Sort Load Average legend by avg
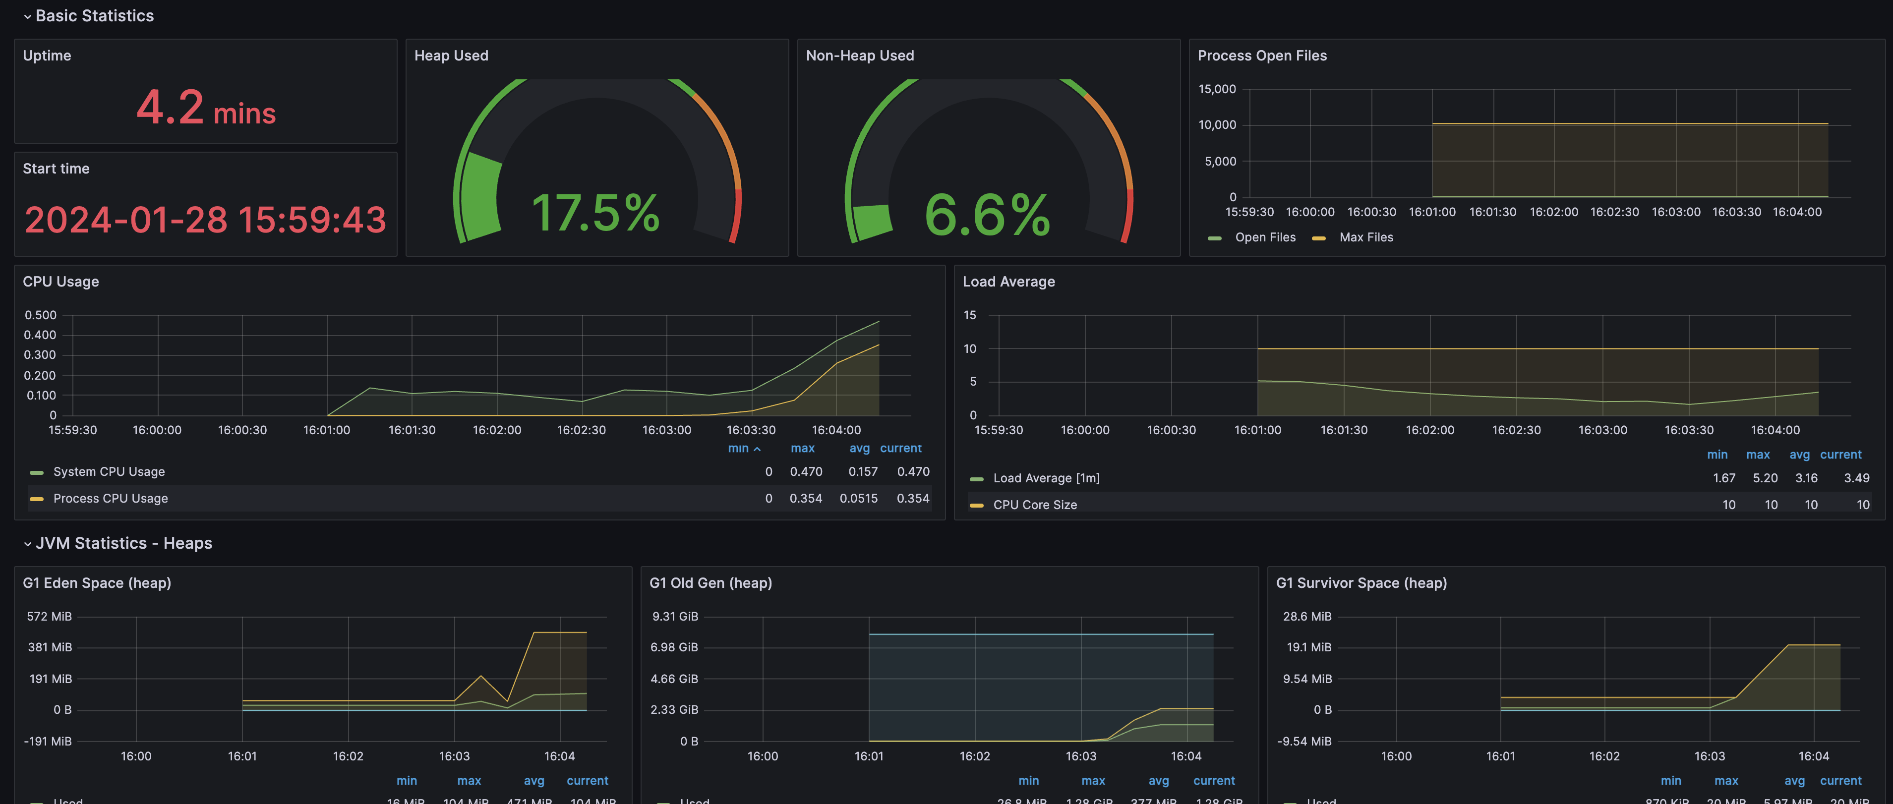The height and width of the screenshot is (804, 1893). (1799, 455)
